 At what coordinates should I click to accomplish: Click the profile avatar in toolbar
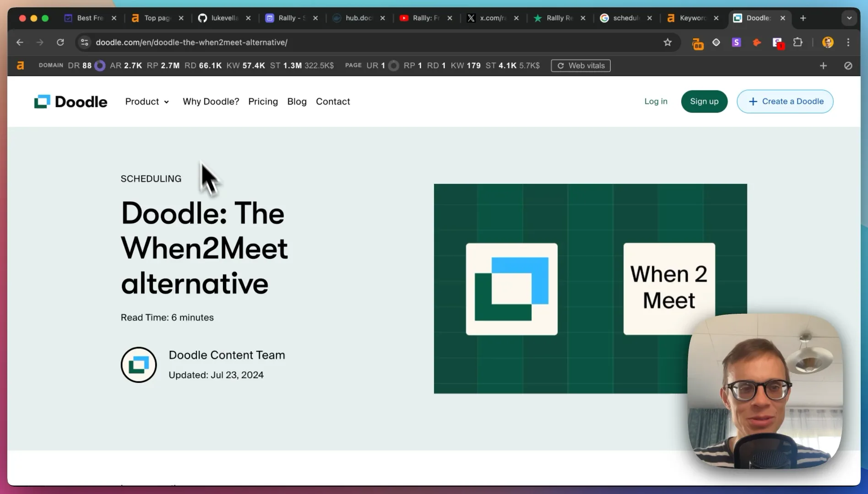pyautogui.click(x=828, y=42)
